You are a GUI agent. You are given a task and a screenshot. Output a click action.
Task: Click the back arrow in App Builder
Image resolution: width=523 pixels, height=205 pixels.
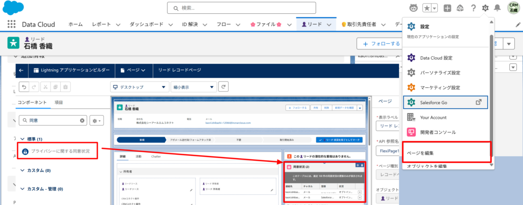21,70
